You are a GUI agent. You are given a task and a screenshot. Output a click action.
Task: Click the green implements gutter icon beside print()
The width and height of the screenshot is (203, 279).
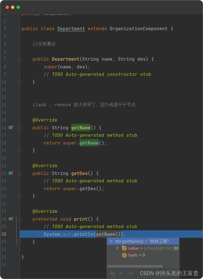tap(11, 219)
